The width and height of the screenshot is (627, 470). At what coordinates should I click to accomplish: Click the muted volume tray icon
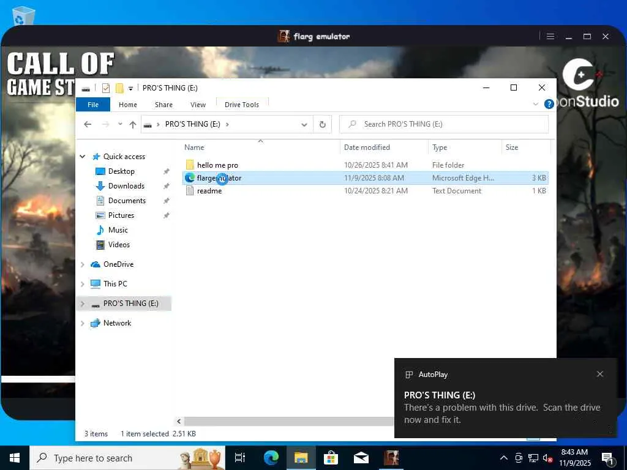[x=547, y=458]
